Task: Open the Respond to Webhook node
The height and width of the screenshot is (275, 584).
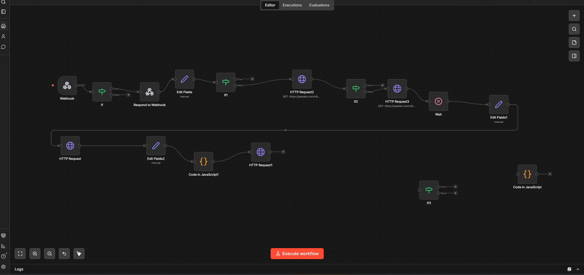Action: point(149,92)
